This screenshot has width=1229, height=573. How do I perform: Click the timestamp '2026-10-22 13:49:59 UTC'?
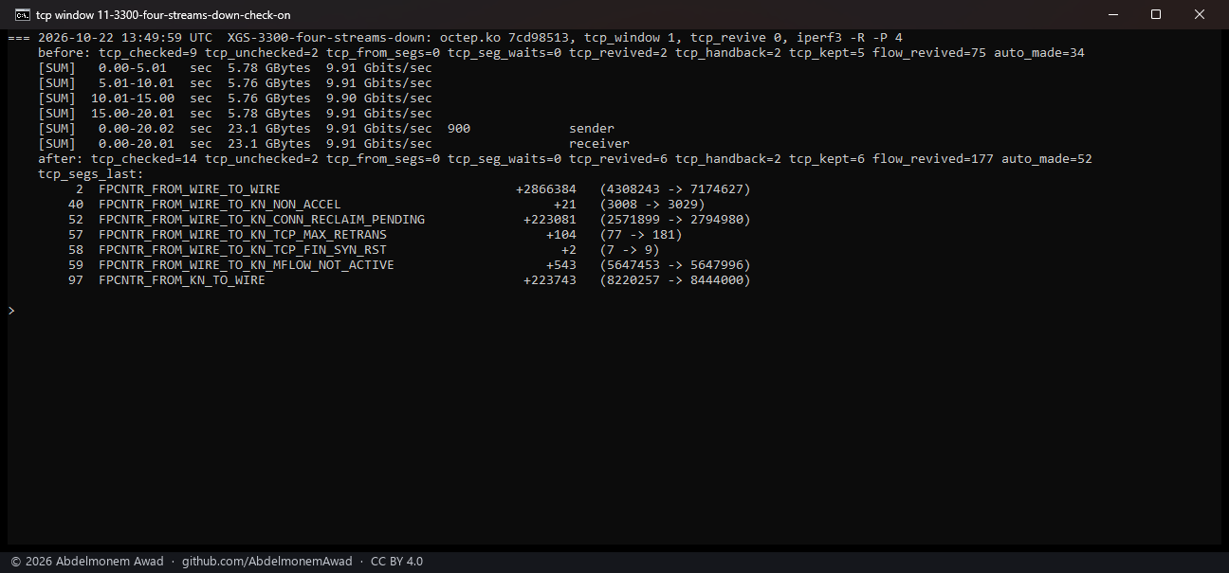point(125,38)
